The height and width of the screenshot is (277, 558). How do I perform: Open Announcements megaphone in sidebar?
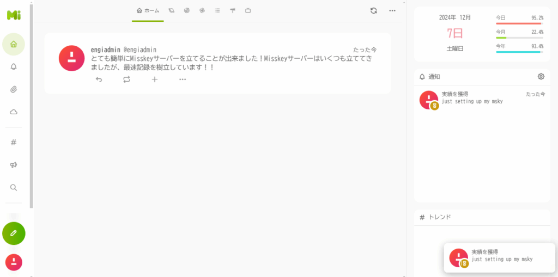14,165
